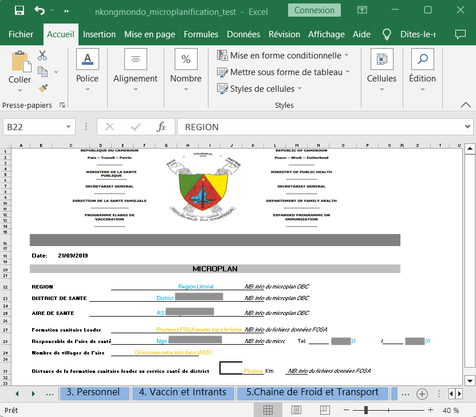Expand Mise en forme conditionnelle dropdown
Image resolution: width=476 pixels, height=417 pixels.
tap(283, 56)
